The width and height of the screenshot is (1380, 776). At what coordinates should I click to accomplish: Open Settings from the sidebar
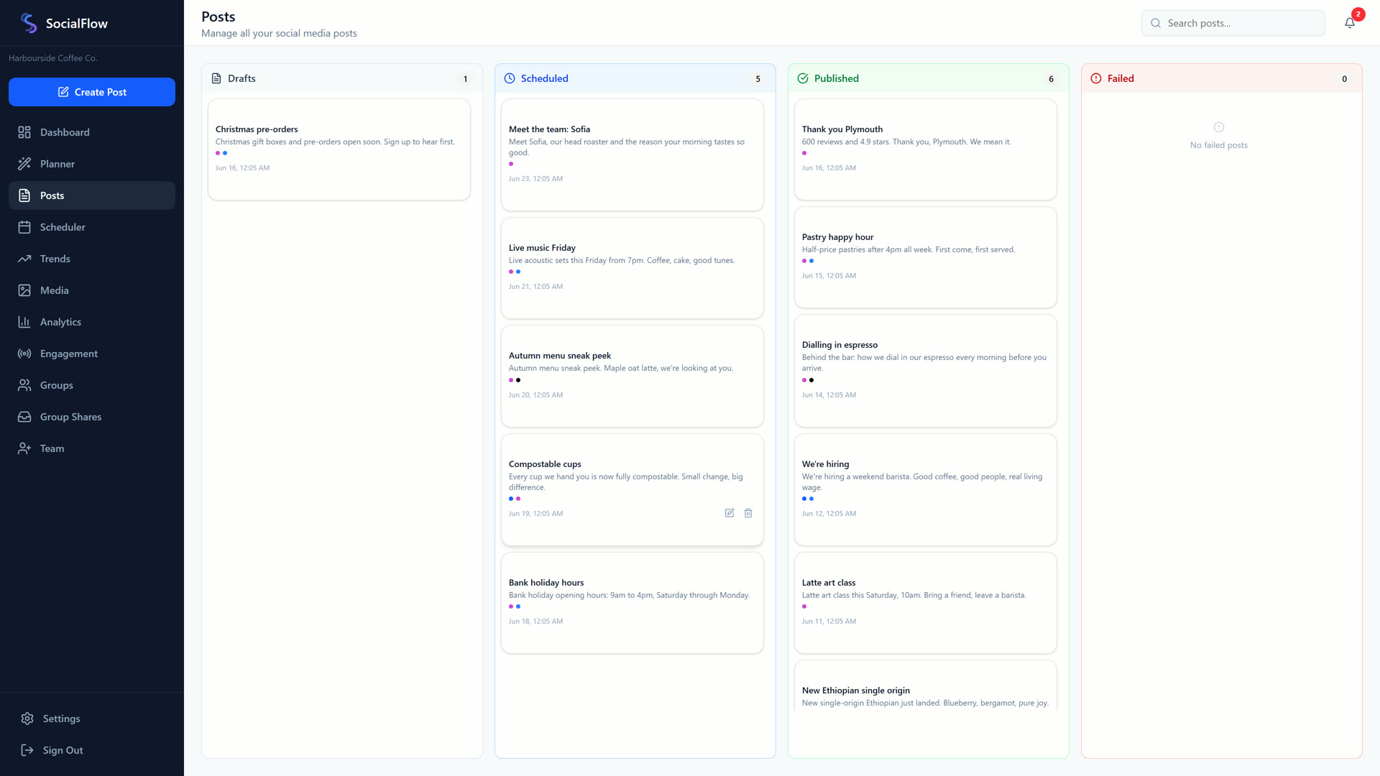(x=92, y=719)
